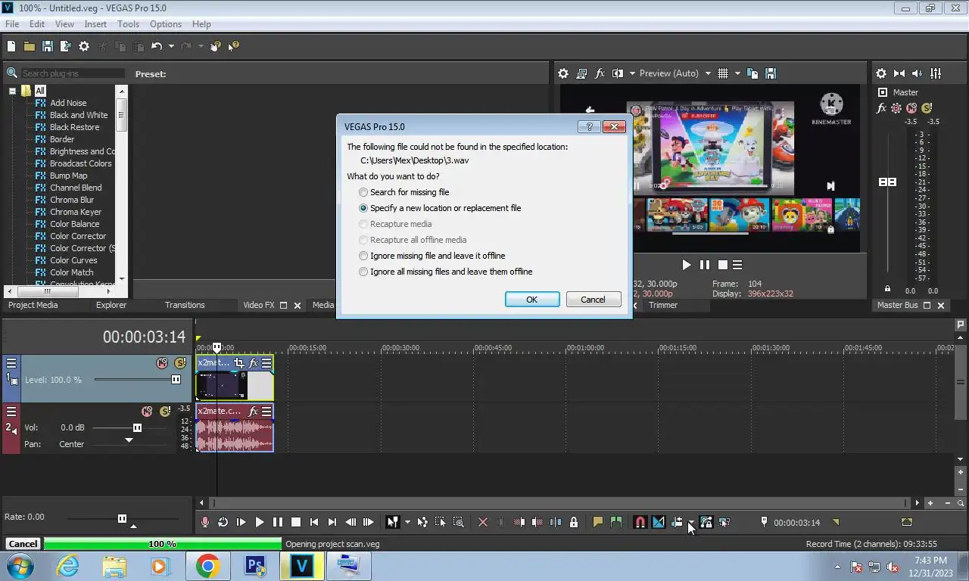Toggle snapping magnet icon

[640, 522]
